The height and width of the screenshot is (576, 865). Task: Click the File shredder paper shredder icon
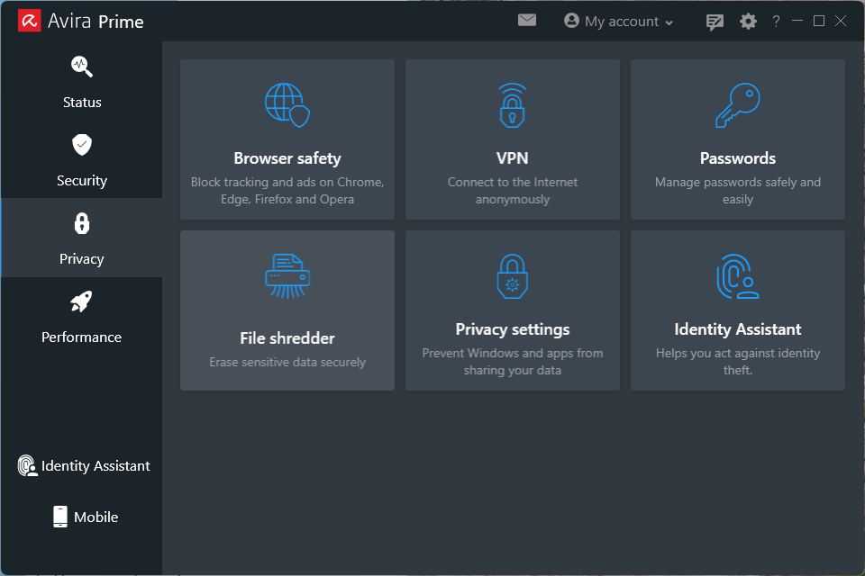[287, 275]
